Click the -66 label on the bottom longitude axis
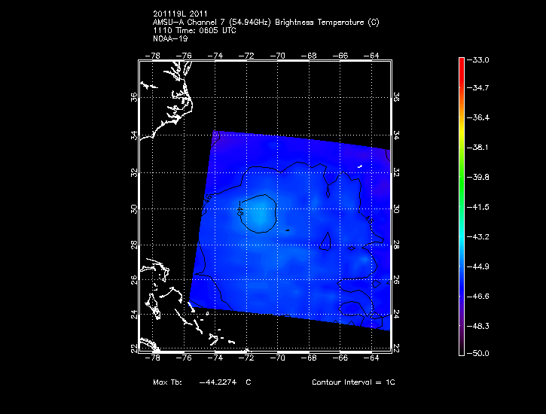The width and height of the screenshot is (546, 414). coord(340,358)
